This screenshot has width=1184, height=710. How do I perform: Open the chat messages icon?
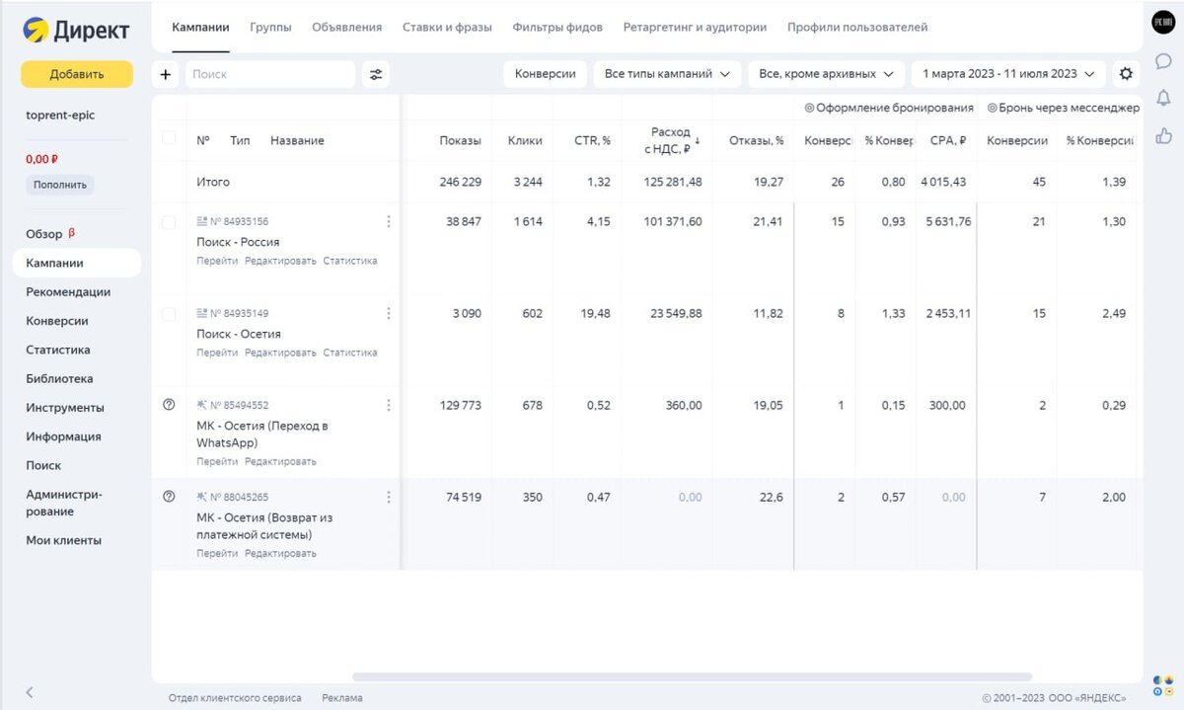point(1163,61)
